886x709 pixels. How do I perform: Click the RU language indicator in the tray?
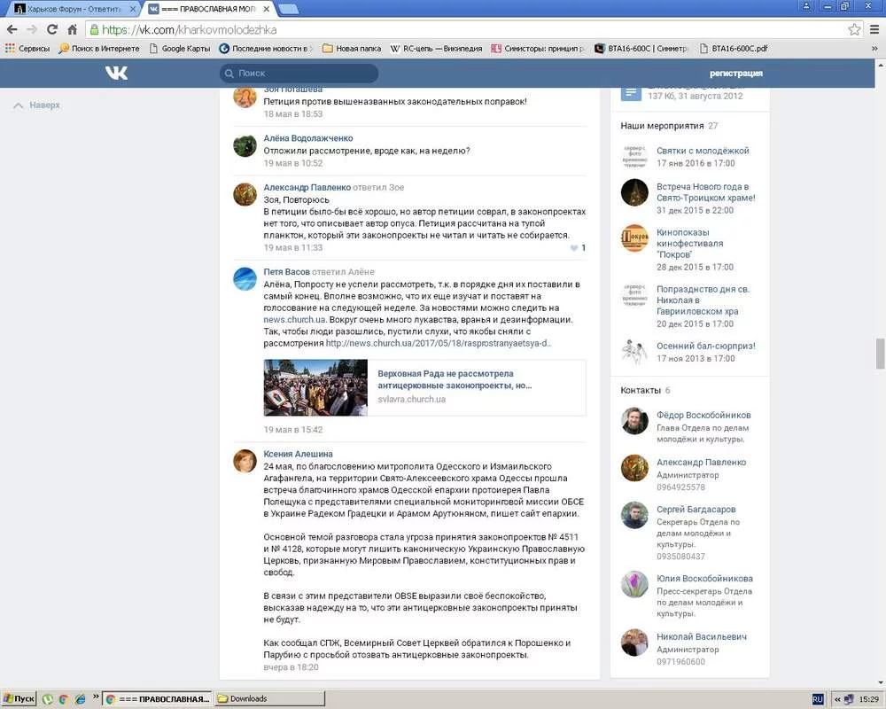pyautogui.click(x=818, y=699)
